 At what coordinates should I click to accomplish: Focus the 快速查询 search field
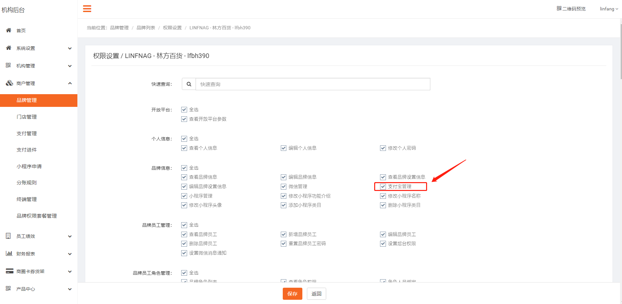313,84
